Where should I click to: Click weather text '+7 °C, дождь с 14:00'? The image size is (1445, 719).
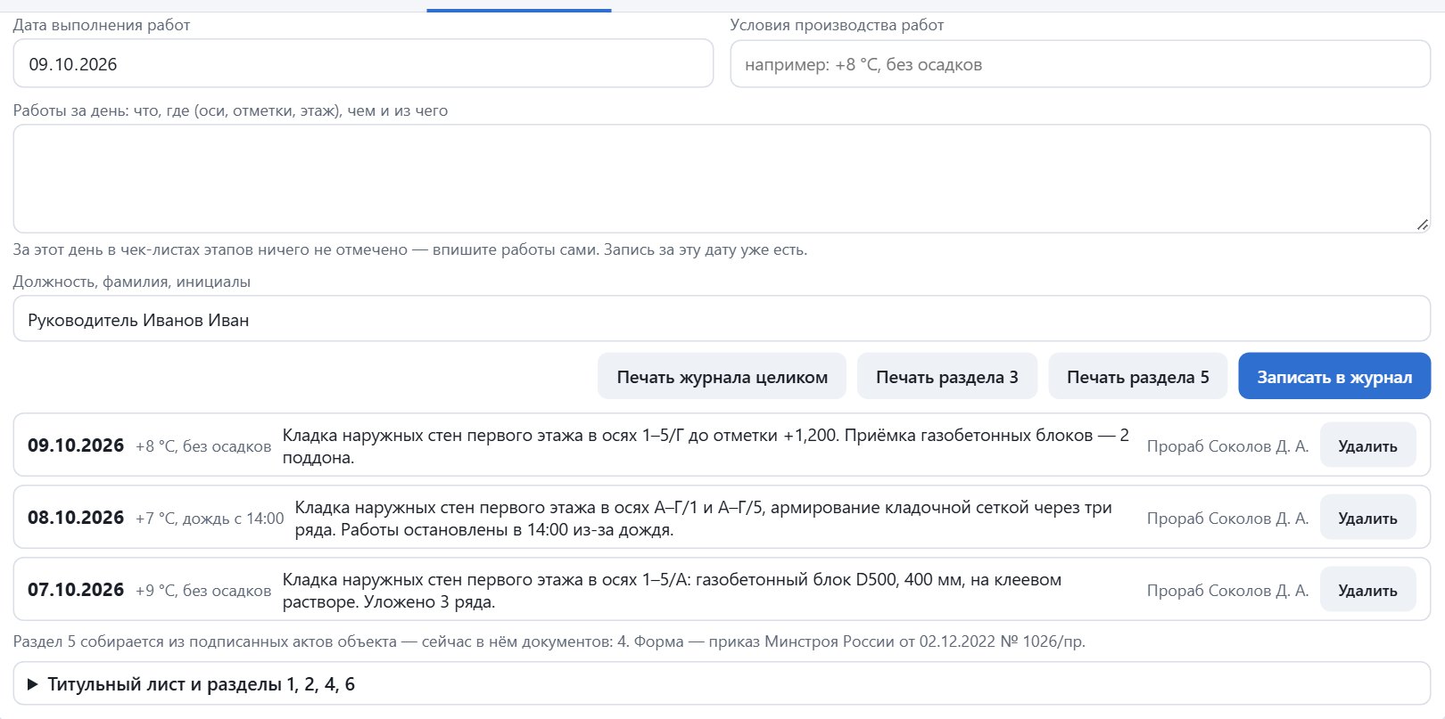(x=210, y=519)
